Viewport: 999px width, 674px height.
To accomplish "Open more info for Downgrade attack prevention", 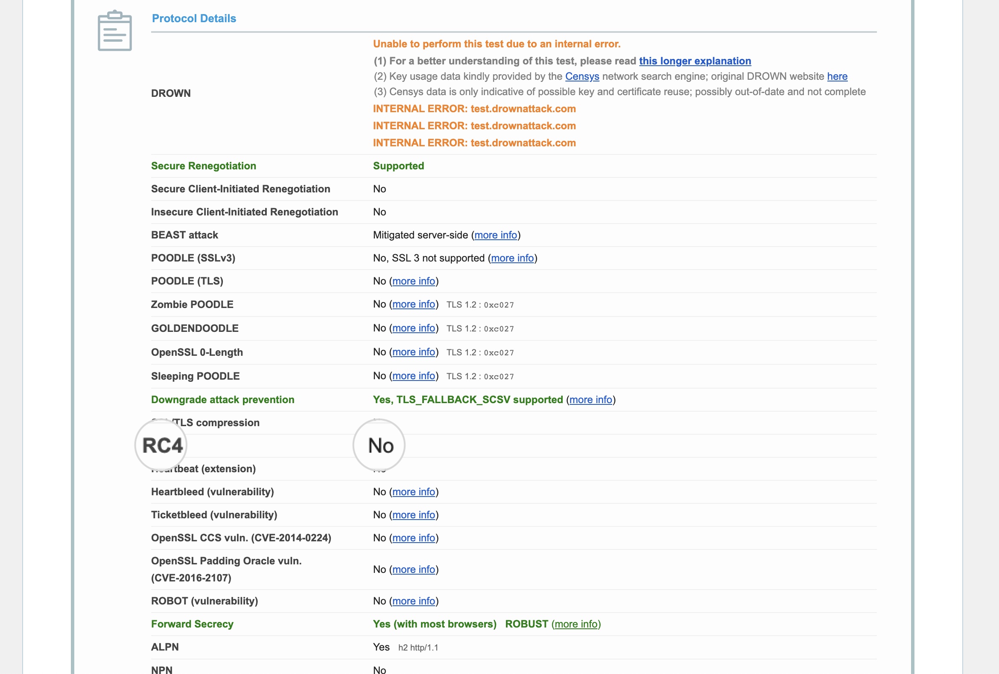I will pyautogui.click(x=590, y=400).
